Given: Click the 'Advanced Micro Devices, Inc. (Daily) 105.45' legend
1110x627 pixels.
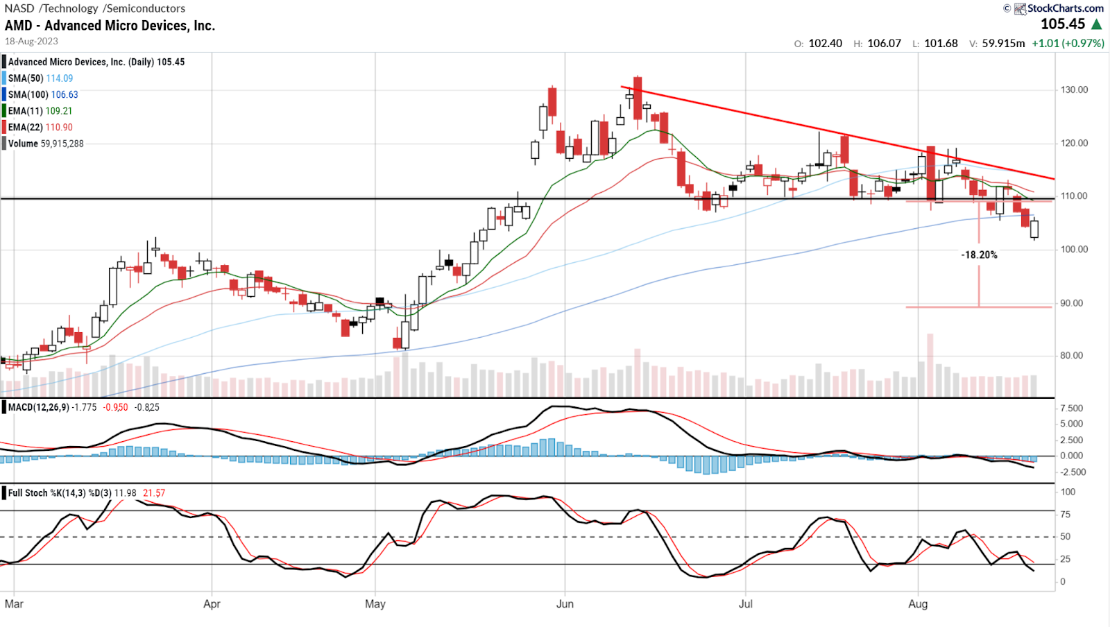Looking at the screenshot, I should coord(96,62).
